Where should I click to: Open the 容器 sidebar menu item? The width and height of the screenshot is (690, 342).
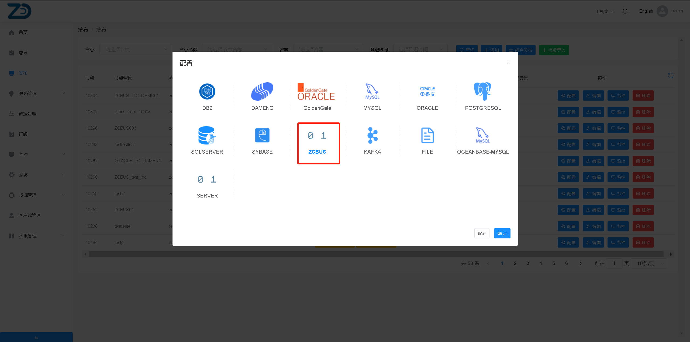(23, 53)
